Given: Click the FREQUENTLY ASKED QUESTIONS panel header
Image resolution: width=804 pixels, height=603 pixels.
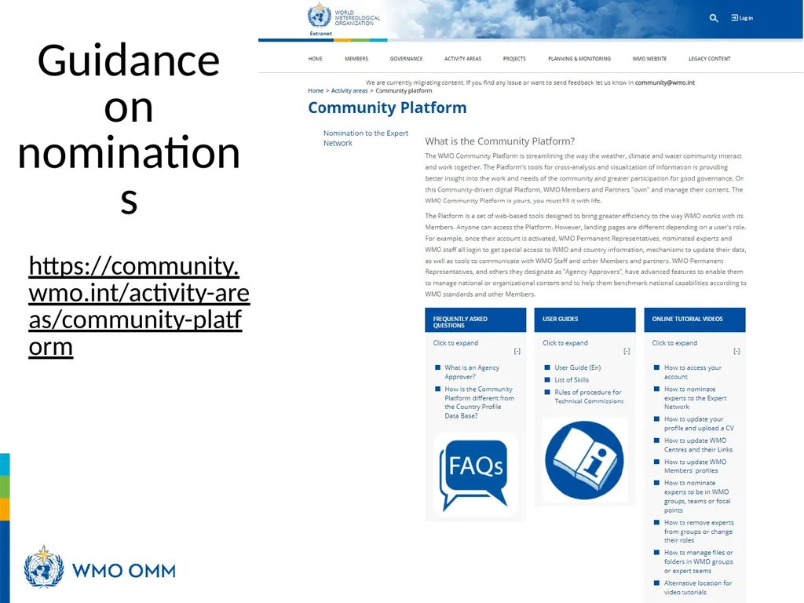Looking at the screenshot, I should click(475, 320).
